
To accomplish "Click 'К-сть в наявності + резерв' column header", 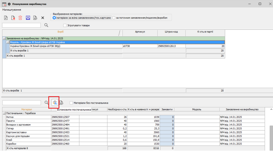I will (144, 109).
